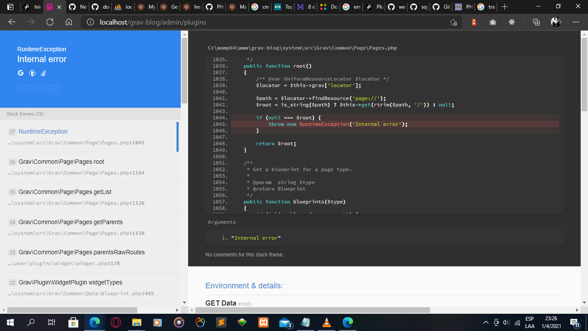Image resolution: width=588 pixels, height=331 pixels.
Task: Launch VLC from the taskbar
Action: 326,322
